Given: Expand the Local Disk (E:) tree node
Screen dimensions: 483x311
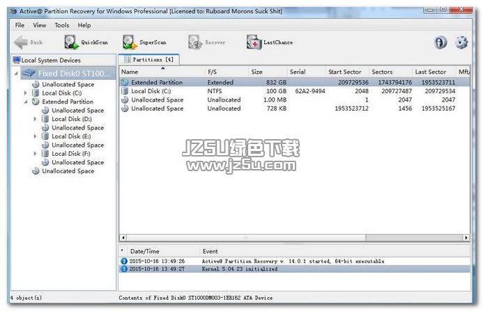Looking at the screenshot, I should tap(35, 136).
